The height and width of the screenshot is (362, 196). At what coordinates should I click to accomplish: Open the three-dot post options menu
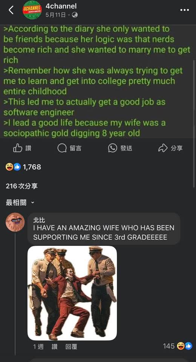coord(184,10)
